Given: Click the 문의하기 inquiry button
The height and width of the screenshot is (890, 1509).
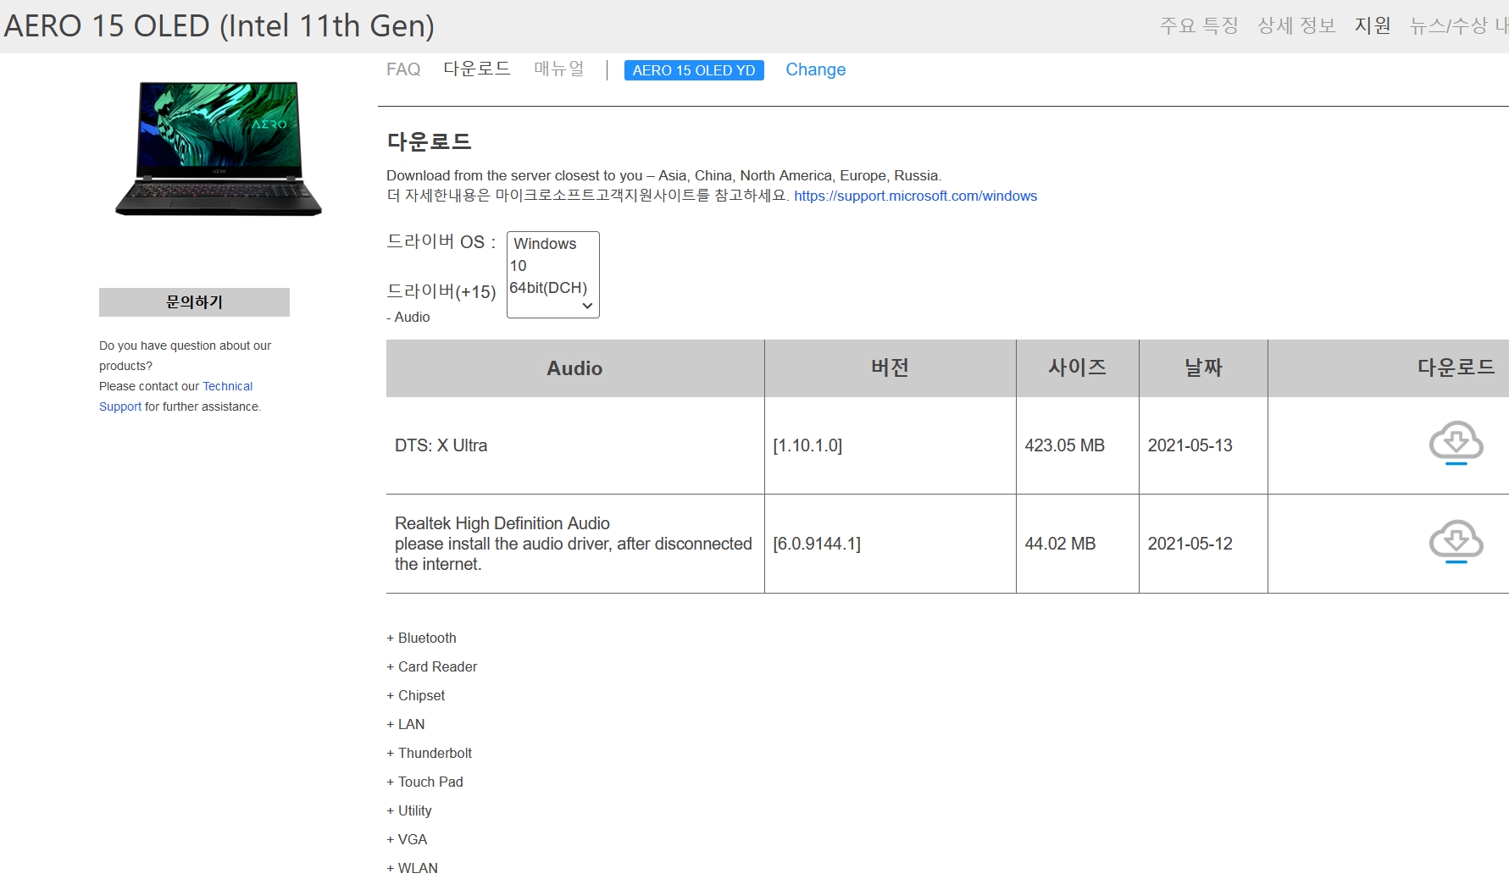Looking at the screenshot, I should 193,302.
